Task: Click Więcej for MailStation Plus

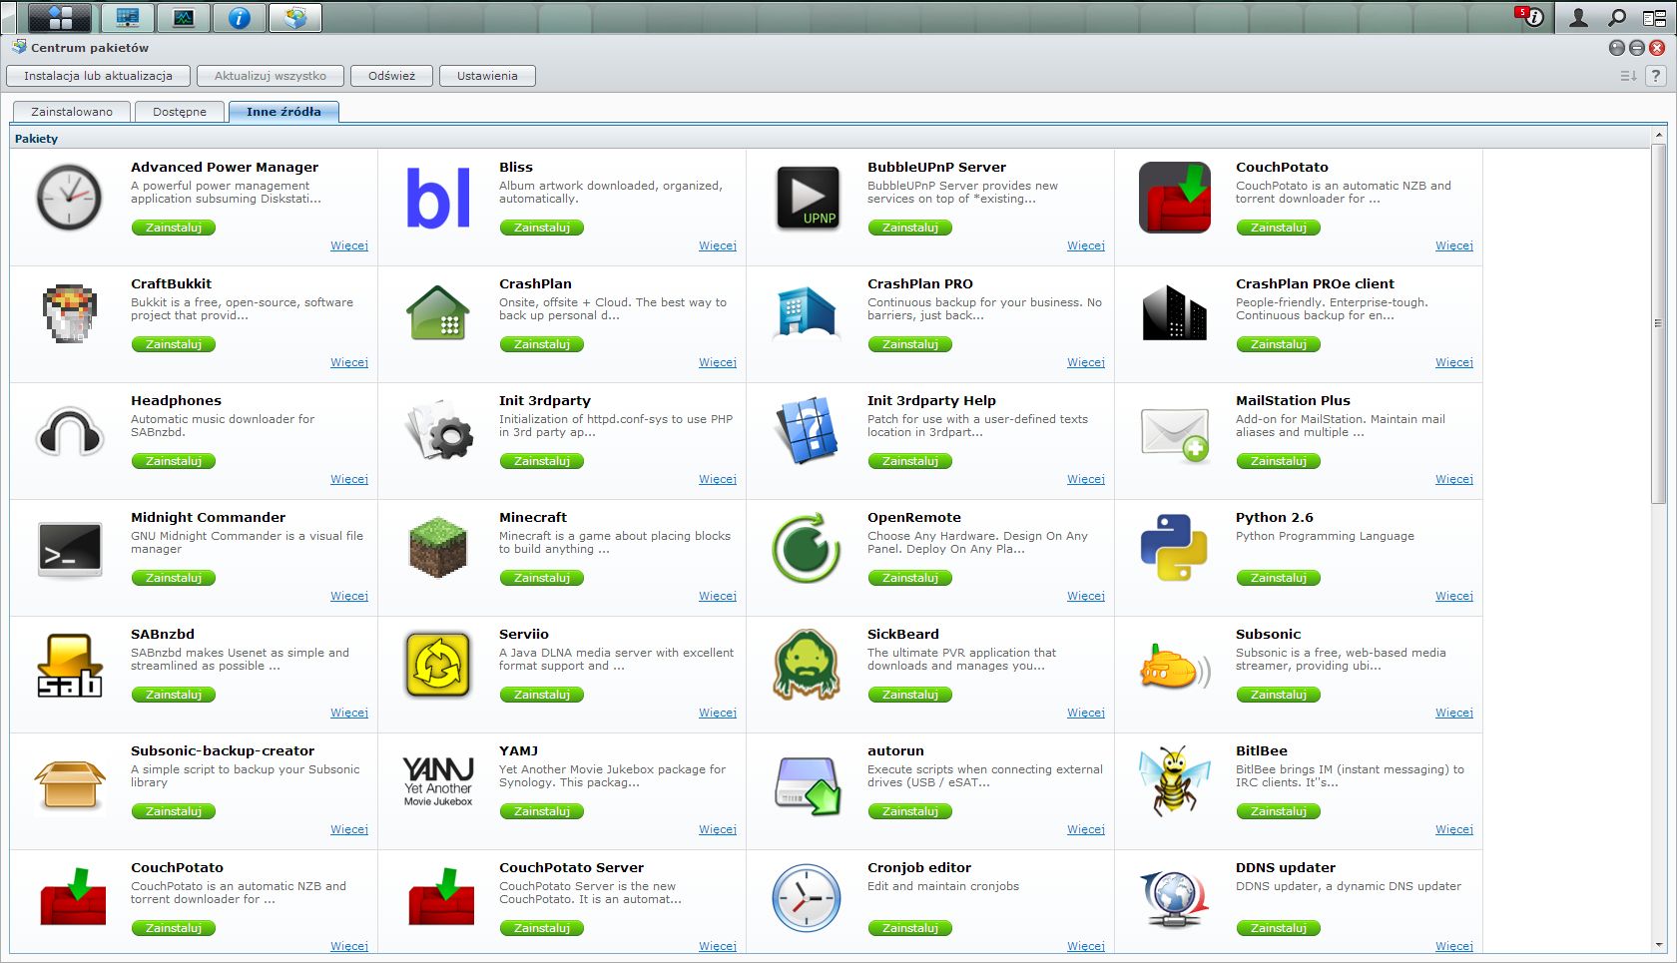Action: [1454, 479]
